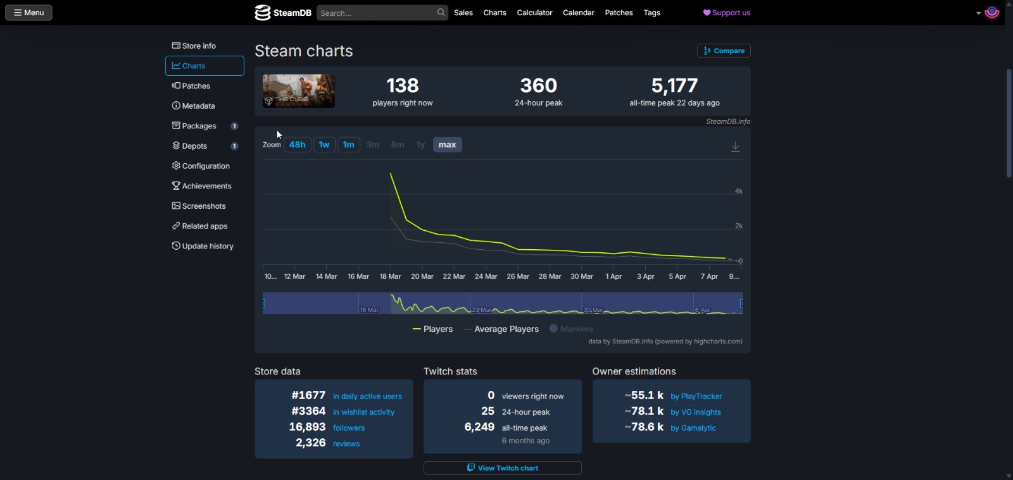Open the Sales menu in navbar
The width and height of the screenshot is (1013, 480).
click(463, 13)
